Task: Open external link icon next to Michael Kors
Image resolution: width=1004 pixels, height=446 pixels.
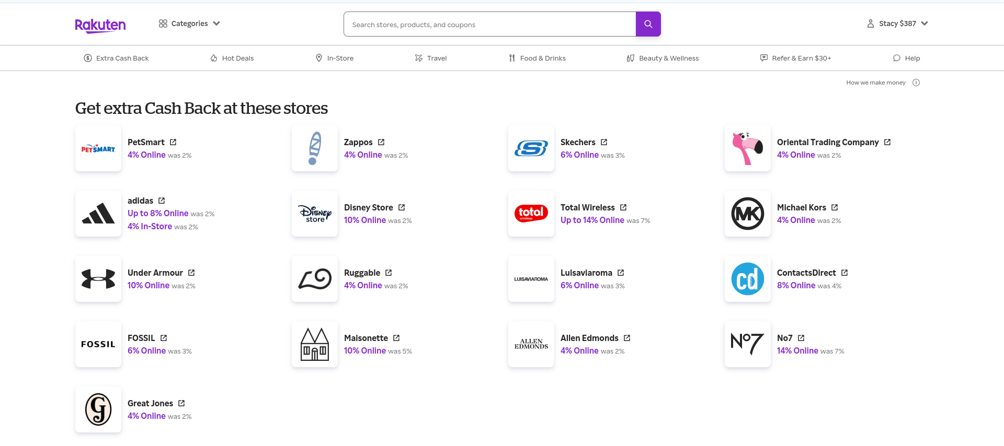Action: 835,207
